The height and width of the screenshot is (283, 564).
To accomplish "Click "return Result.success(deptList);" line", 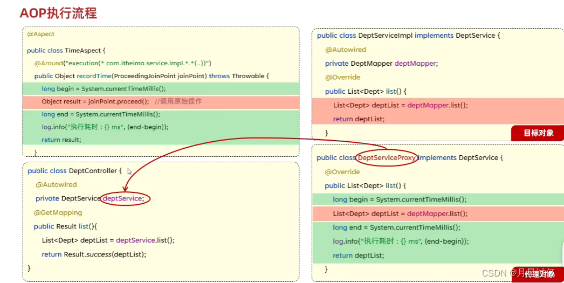I will 94,254.
